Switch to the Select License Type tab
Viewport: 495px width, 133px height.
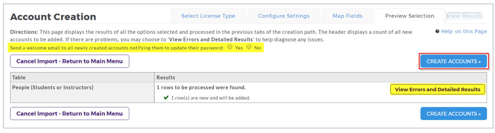[x=208, y=16]
